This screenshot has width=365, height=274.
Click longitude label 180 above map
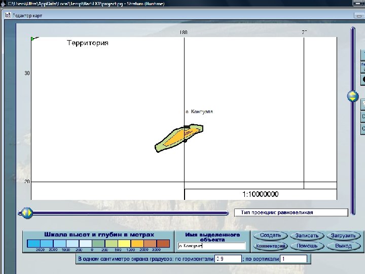click(x=184, y=32)
